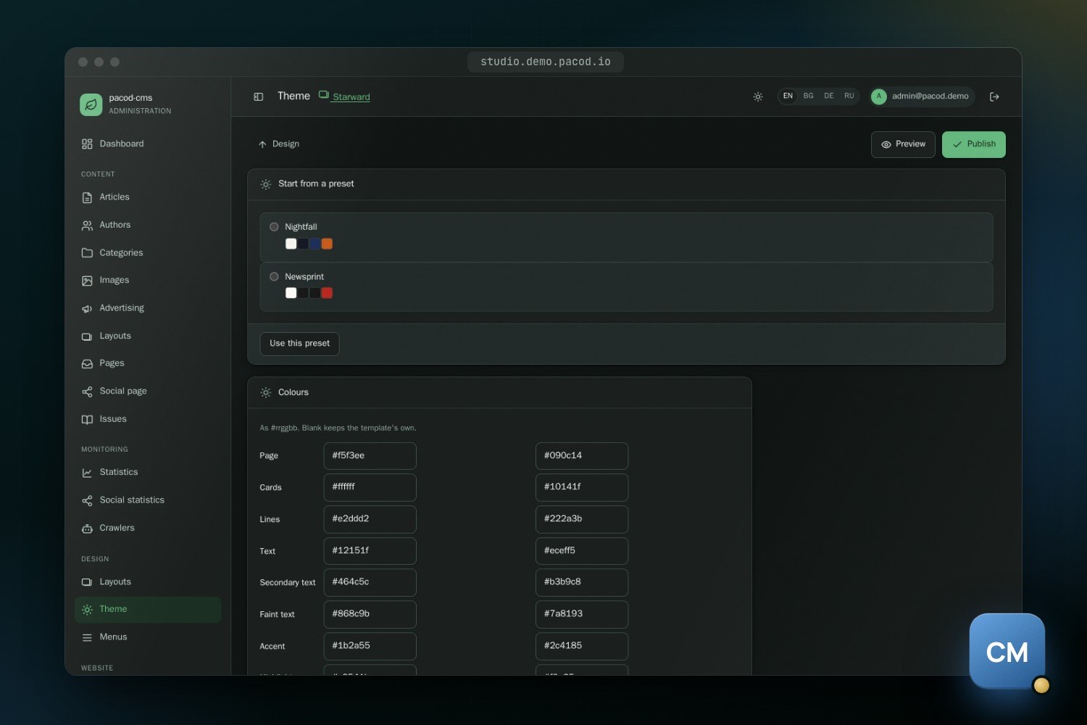Click the red swatch in Newsprint preset
Image resolution: width=1087 pixels, height=725 pixels.
click(x=327, y=293)
